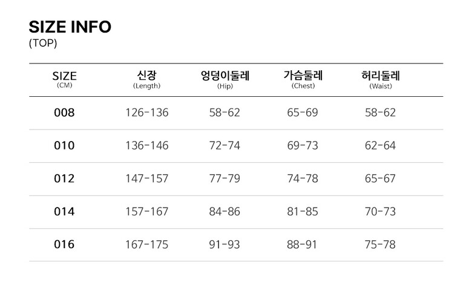Click the size 010 row label
This screenshot has width=472, height=285.
tap(64, 146)
